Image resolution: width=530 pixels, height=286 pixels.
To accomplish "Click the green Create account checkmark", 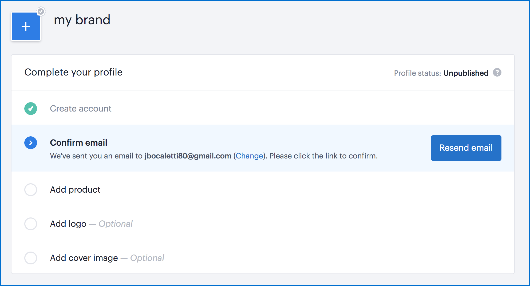I will pos(31,109).
